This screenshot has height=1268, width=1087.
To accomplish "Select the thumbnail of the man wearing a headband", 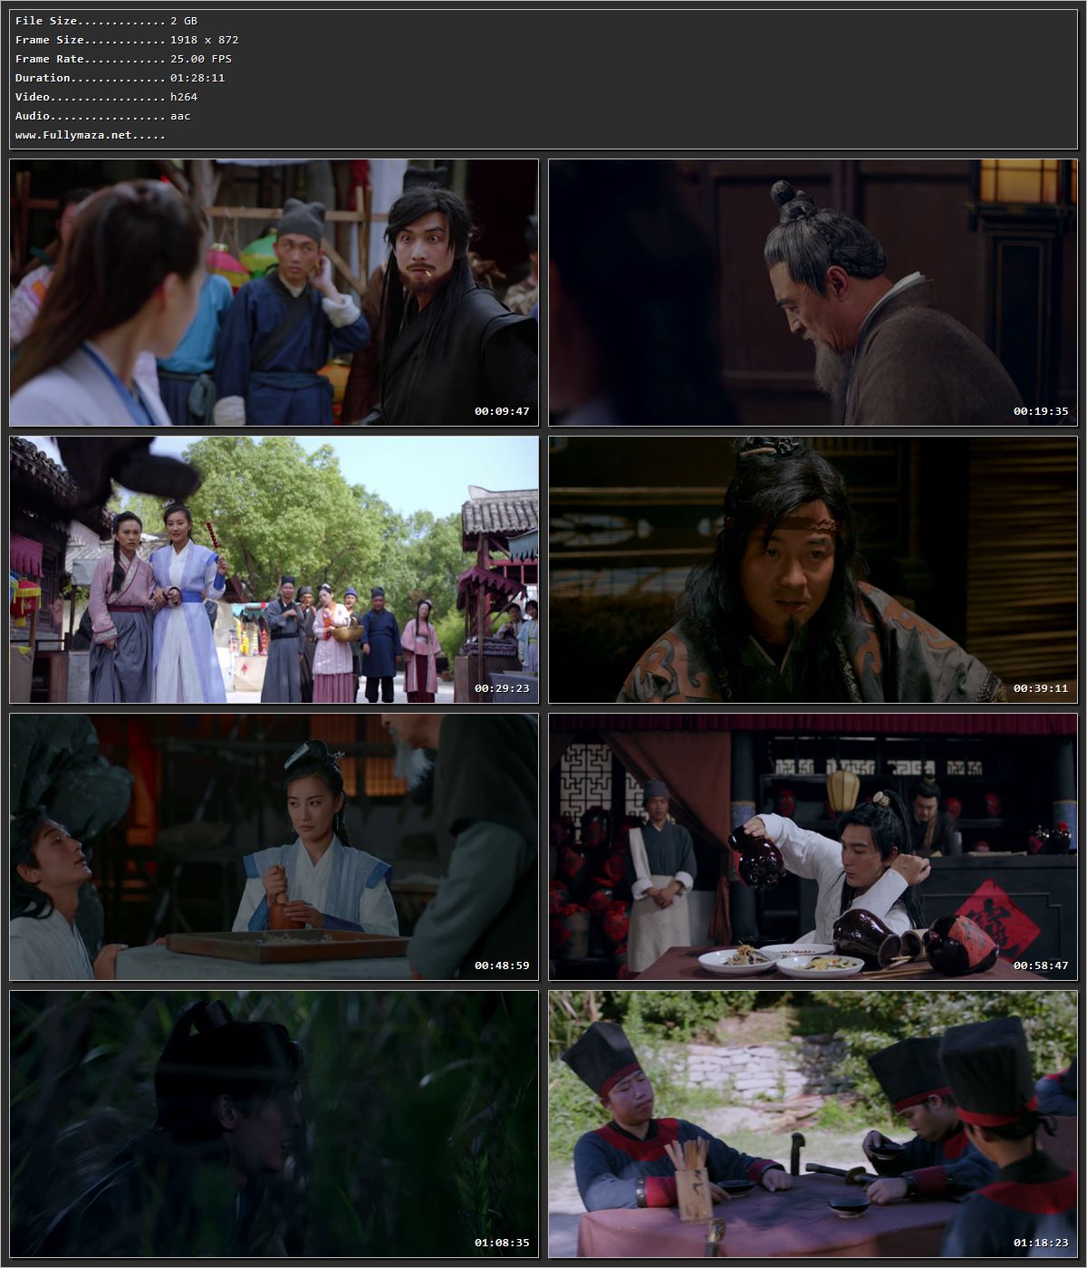I will [x=813, y=570].
